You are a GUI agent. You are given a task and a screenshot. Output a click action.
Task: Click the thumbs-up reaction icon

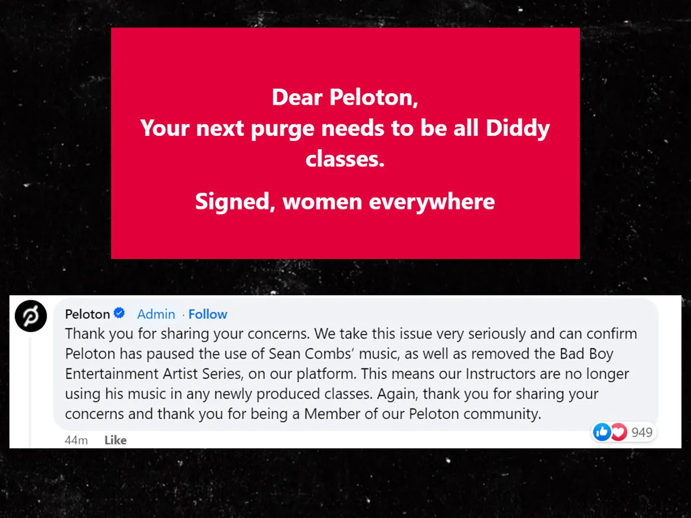coord(602,432)
